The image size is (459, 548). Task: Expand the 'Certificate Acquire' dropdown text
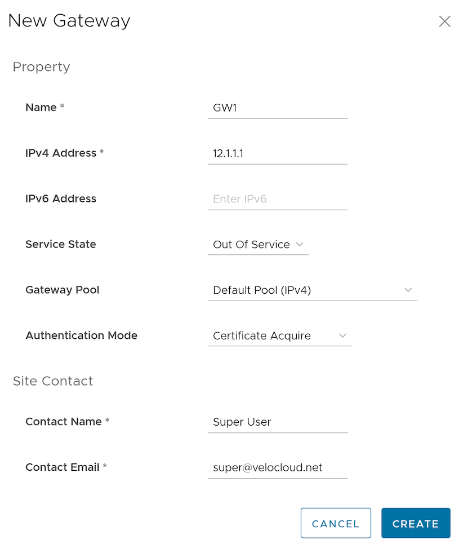pos(262,336)
